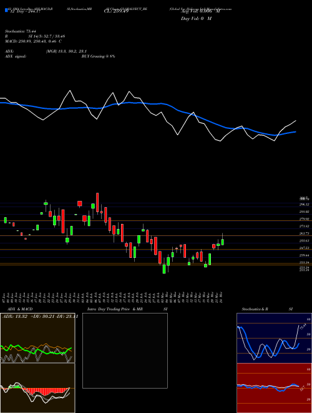Viewport: 312px width, 413px height.
Task: Click the 263.73 price axis label
Action: pyautogui.click(x=304, y=233)
